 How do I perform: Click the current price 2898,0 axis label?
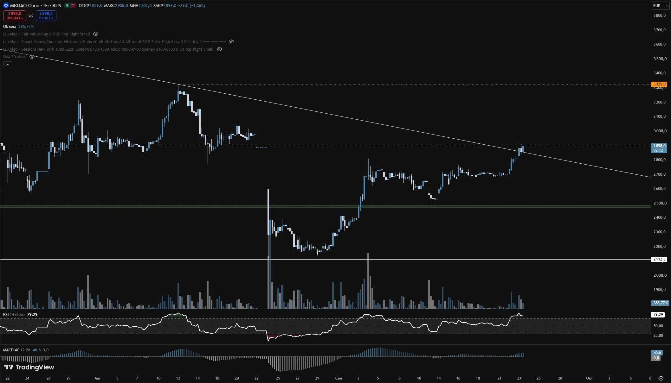pyautogui.click(x=659, y=148)
